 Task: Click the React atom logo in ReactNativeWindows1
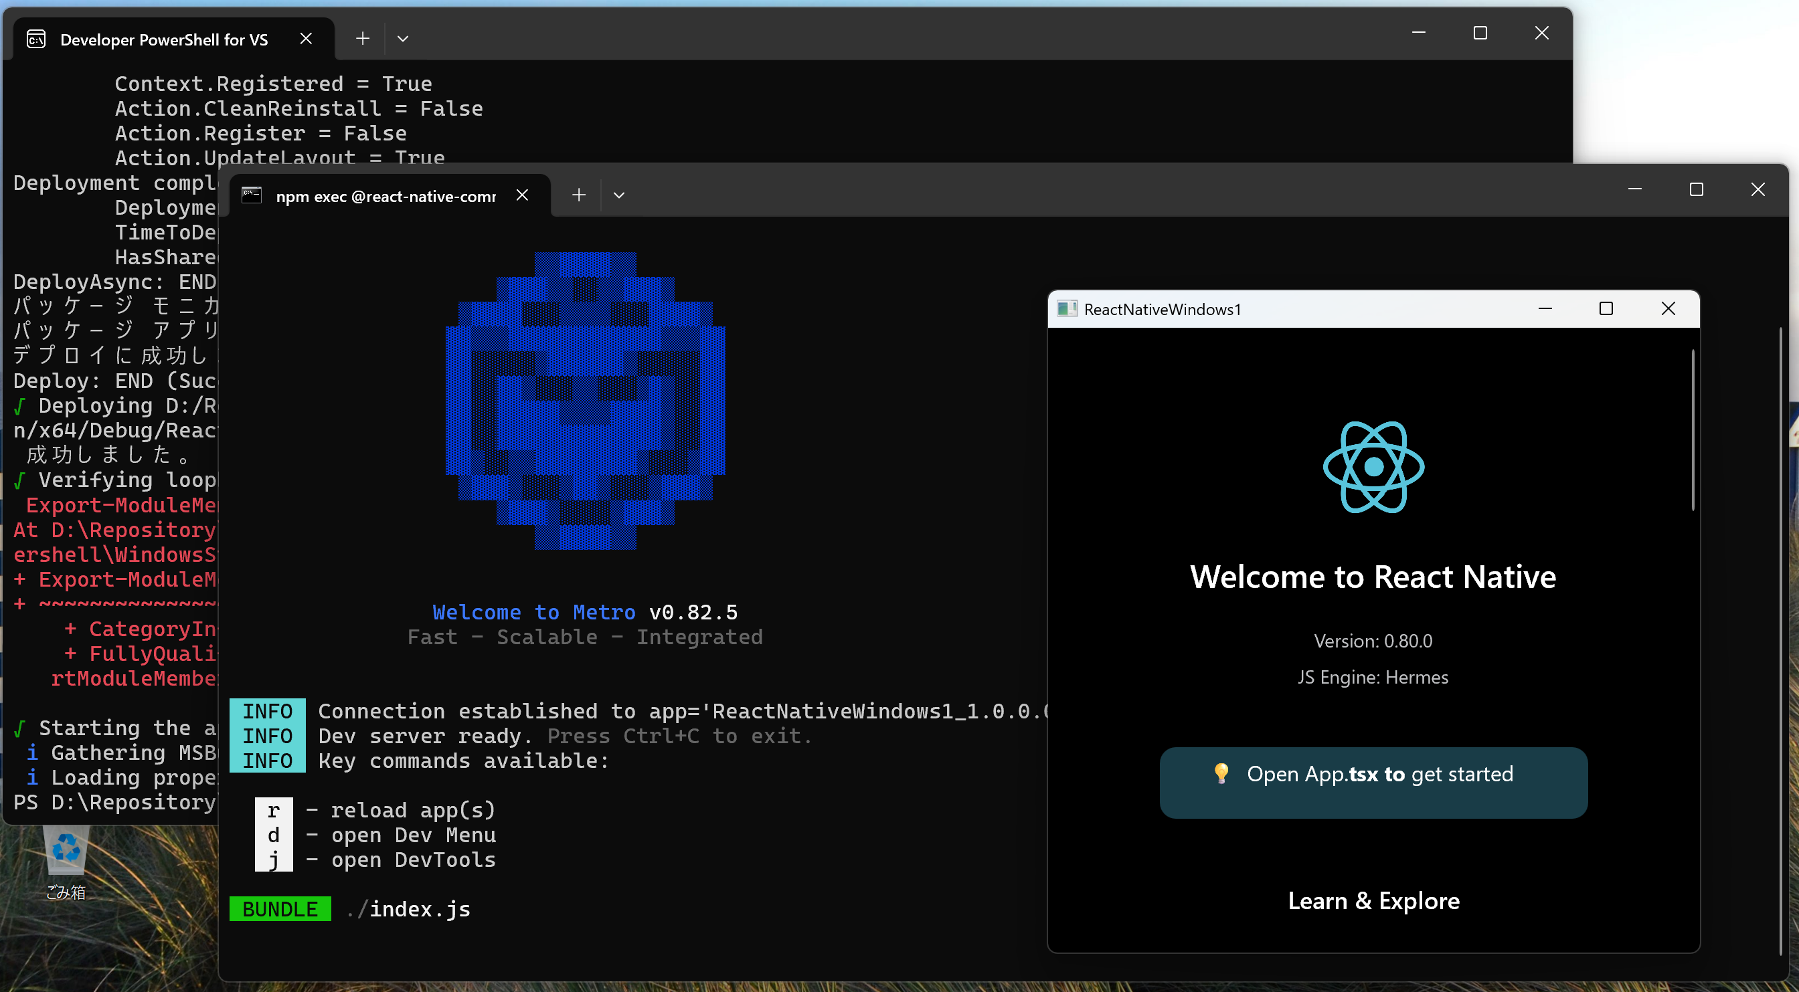click(x=1372, y=467)
